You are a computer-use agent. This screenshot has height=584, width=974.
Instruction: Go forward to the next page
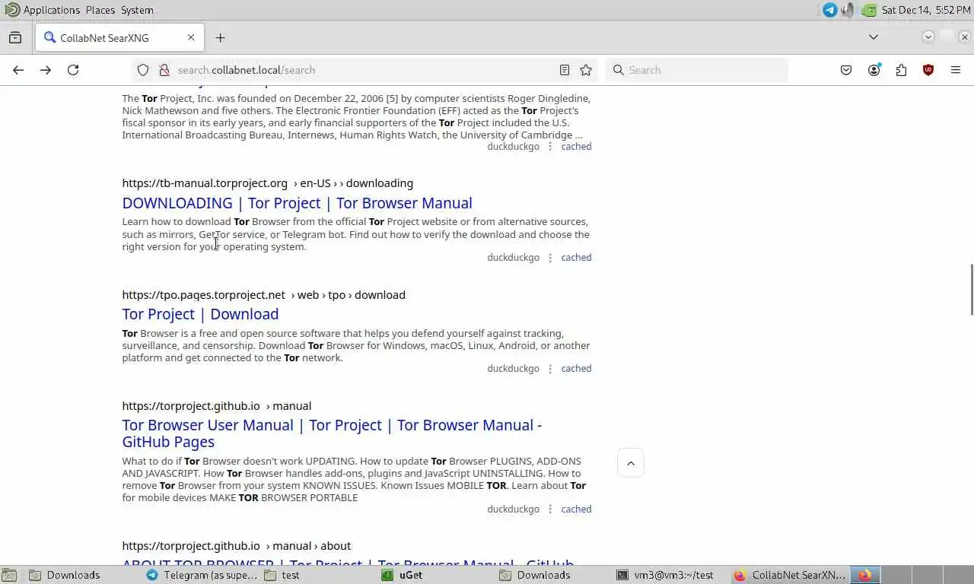click(46, 70)
